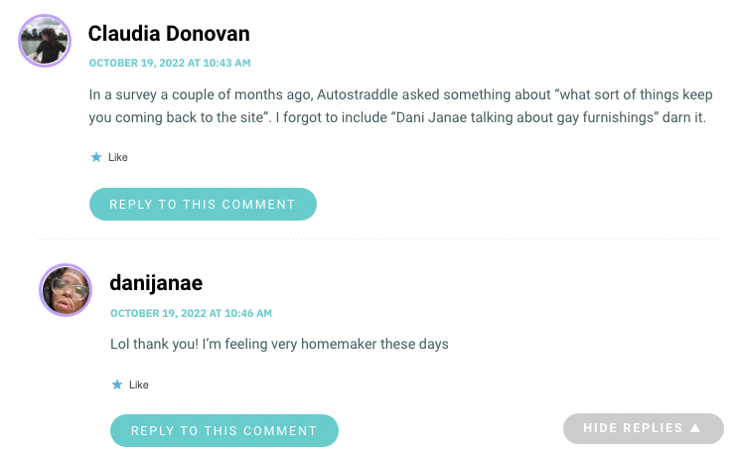Open the Claudia Donovan author name
Screen dimensions: 737x460
(169, 34)
